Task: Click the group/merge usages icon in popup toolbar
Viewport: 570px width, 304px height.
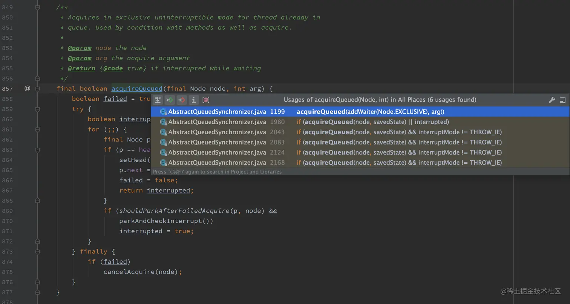Action: tap(158, 100)
